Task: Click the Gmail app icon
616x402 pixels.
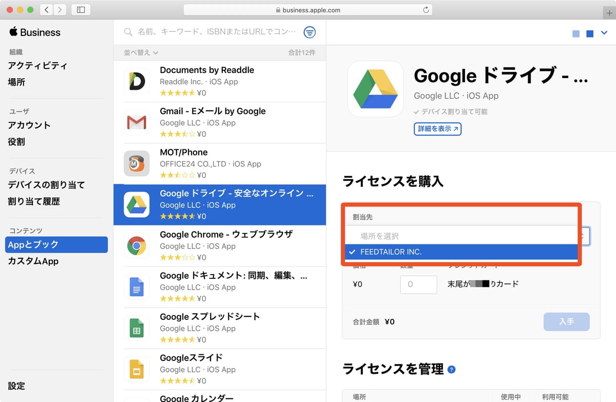Action: tap(137, 122)
